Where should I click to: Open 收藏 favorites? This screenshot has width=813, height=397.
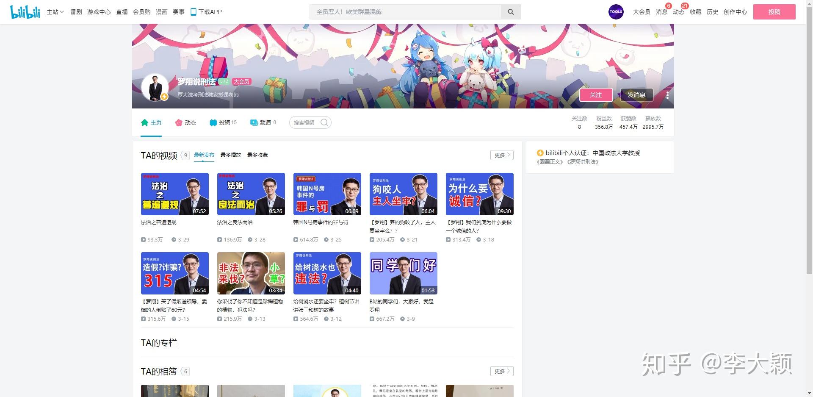coord(696,12)
